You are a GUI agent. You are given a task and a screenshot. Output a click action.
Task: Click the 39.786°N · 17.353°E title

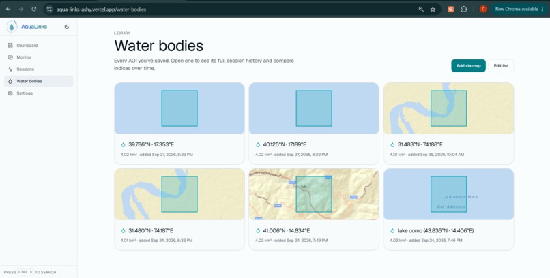(151, 144)
